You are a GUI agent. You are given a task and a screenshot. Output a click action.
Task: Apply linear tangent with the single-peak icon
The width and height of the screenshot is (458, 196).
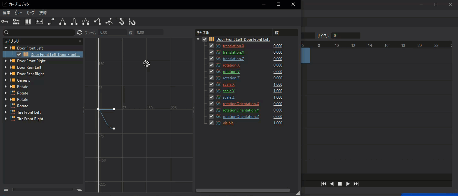point(63,22)
